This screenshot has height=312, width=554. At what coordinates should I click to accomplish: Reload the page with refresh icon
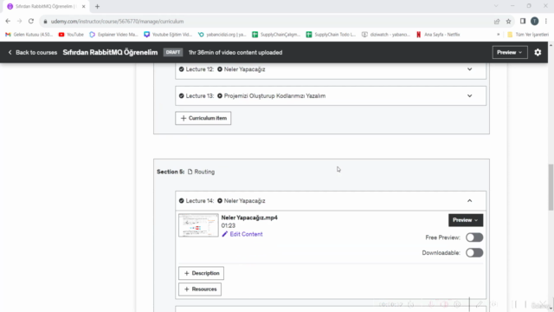(31, 21)
